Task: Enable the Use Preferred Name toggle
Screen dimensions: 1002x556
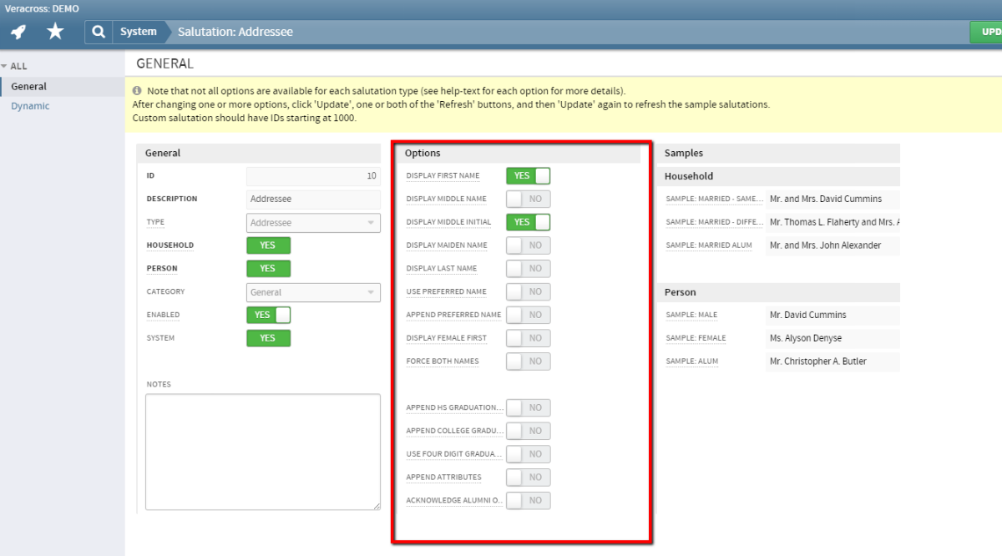Action: tap(529, 291)
